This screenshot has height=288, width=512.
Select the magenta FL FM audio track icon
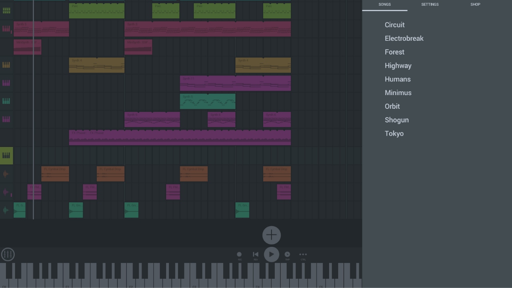point(6,192)
